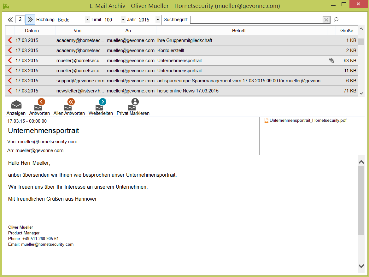Click into the Suchbegriff input field
369x277 pixels.
tap(256, 20)
